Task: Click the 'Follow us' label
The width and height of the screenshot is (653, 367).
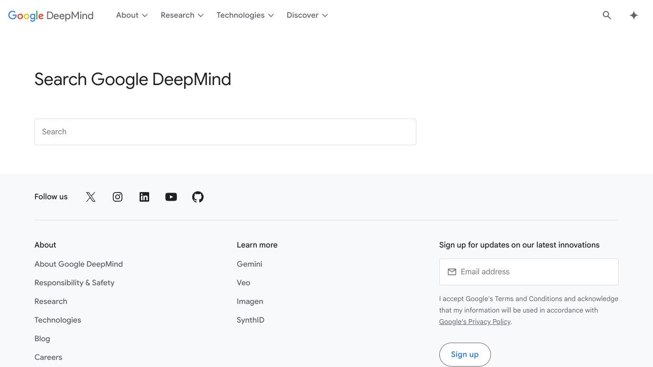Action: (x=51, y=197)
